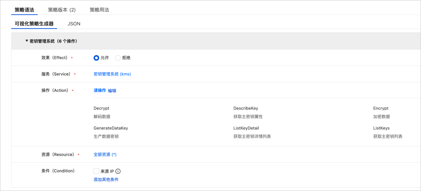Click the 获取主密钥属性 description text

coord(248,117)
